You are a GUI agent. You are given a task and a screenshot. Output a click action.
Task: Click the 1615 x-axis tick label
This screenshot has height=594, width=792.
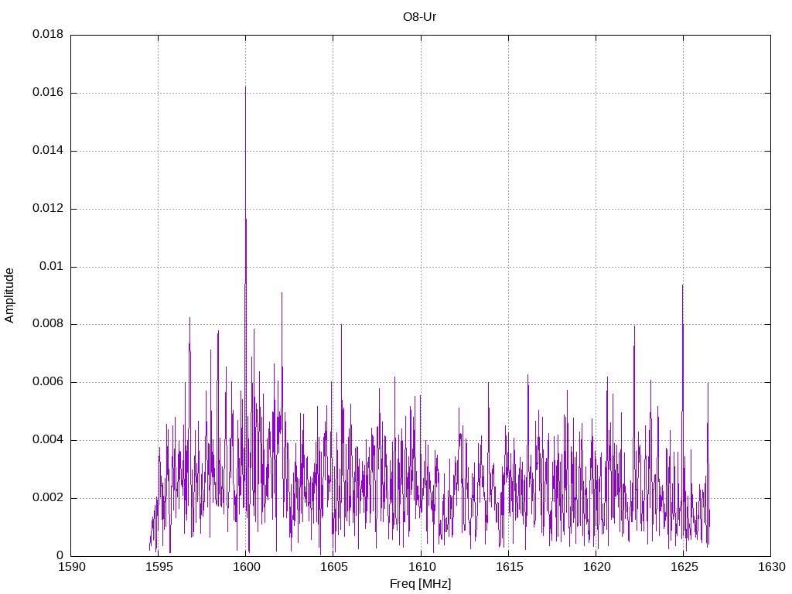(509, 567)
